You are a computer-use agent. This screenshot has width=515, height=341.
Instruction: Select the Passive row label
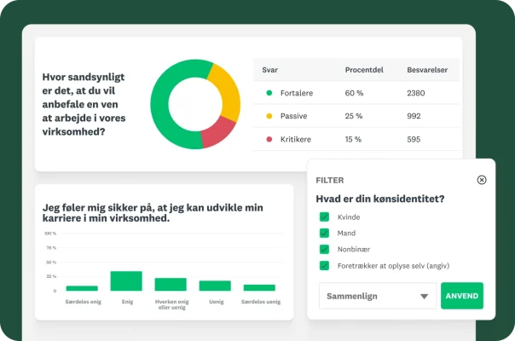[x=293, y=116]
